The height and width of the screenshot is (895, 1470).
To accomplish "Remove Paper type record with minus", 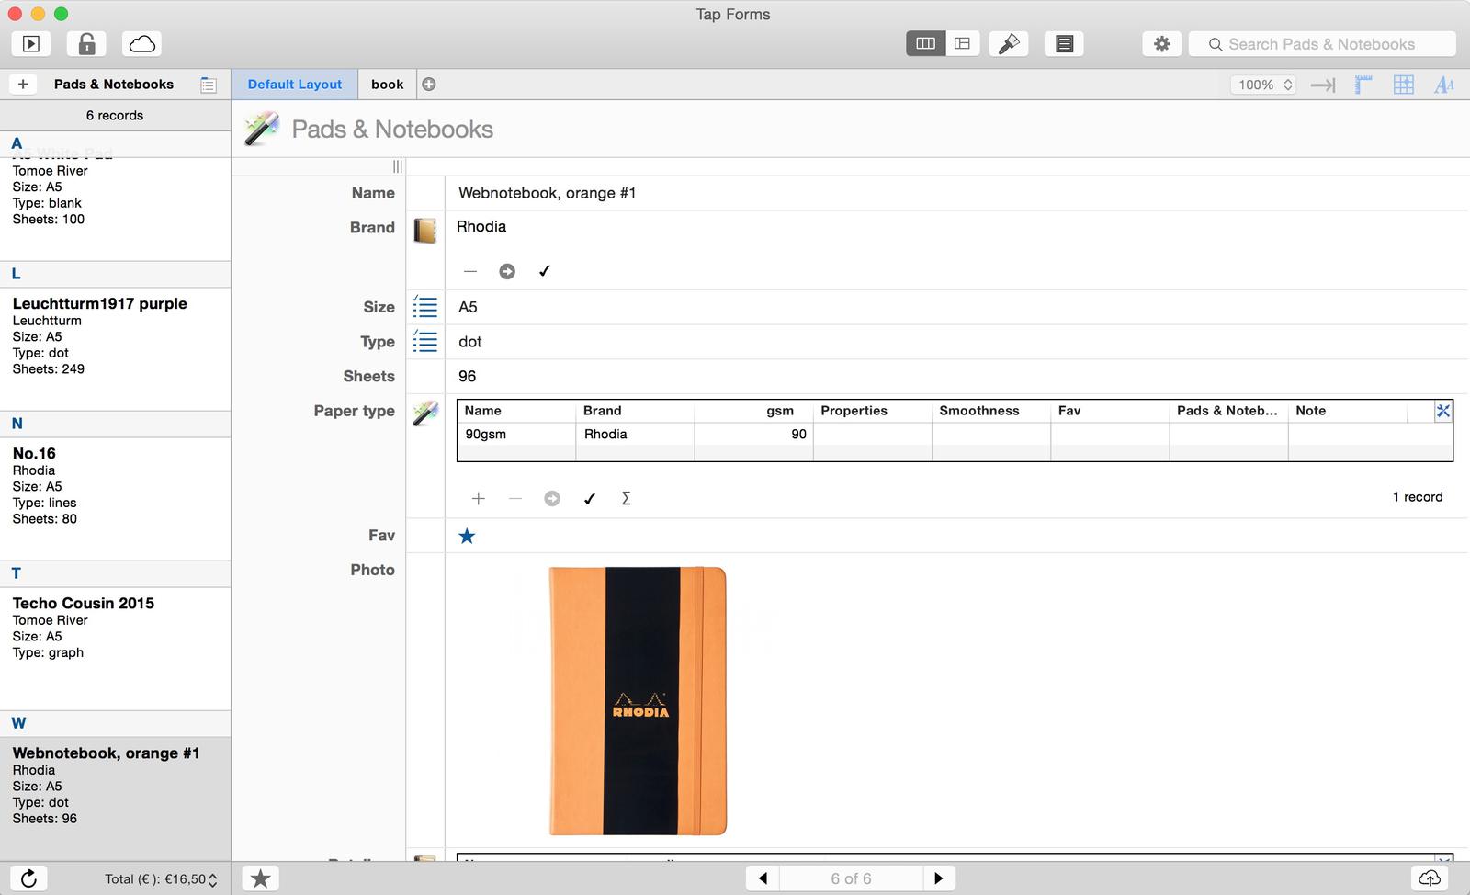I will pyautogui.click(x=515, y=498).
